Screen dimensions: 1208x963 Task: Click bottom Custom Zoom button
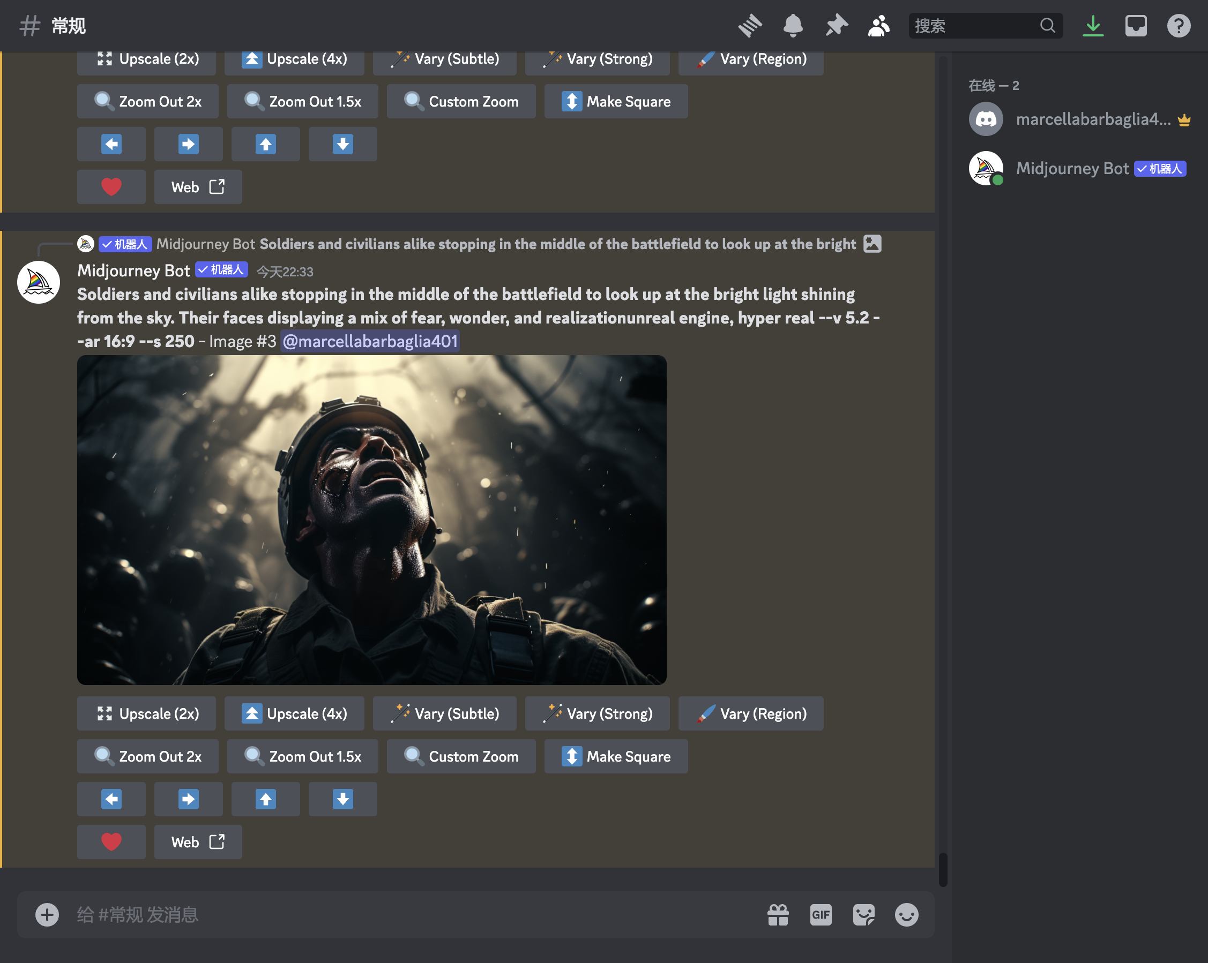pos(460,756)
